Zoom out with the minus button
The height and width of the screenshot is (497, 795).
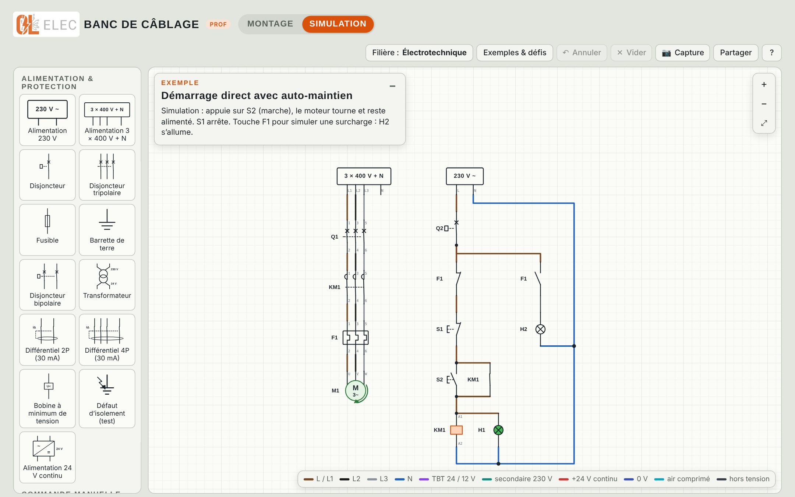tap(764, 104)
